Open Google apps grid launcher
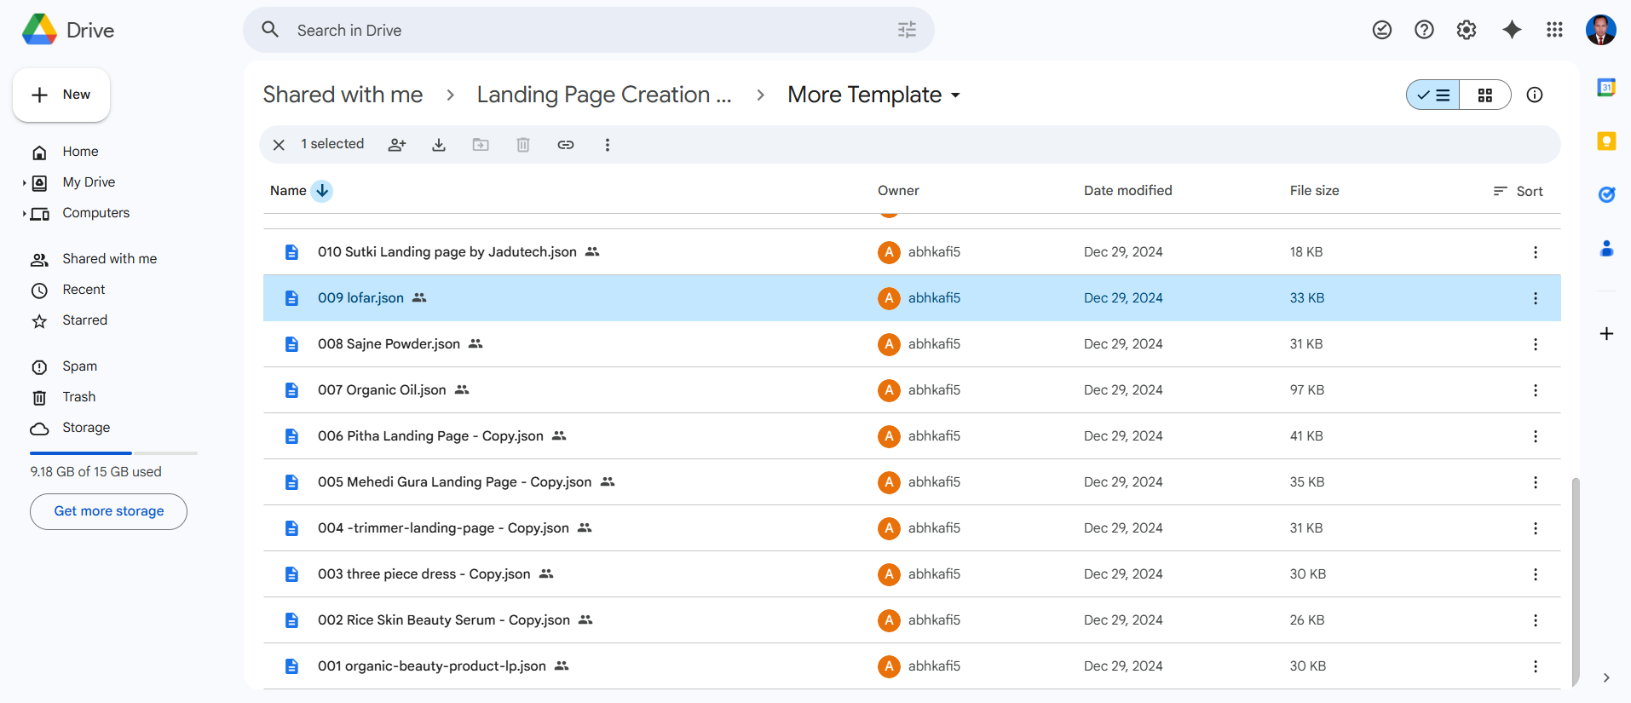 pos(1554,30)
